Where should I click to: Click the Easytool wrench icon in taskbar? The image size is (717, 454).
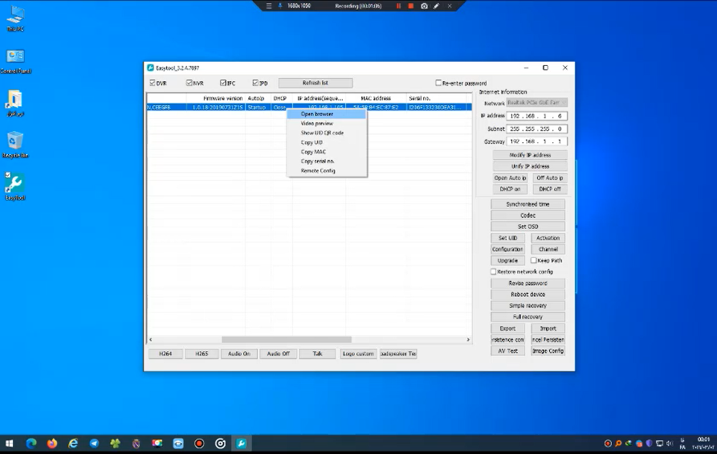tap(241, 444)
